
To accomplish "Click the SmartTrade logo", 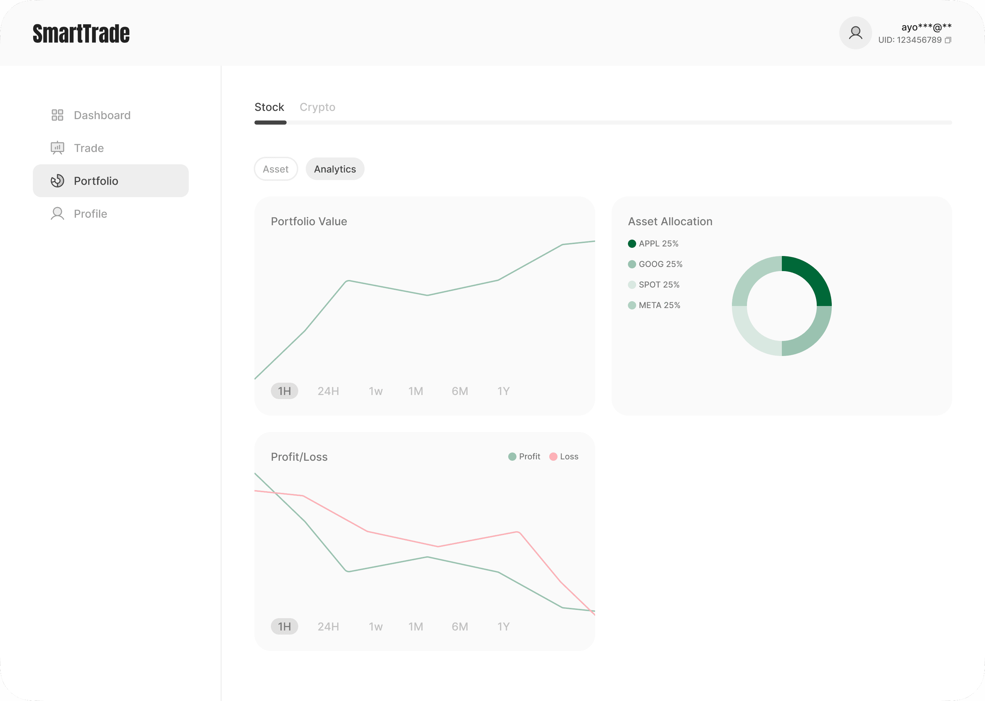I will [x=81, y=34].
